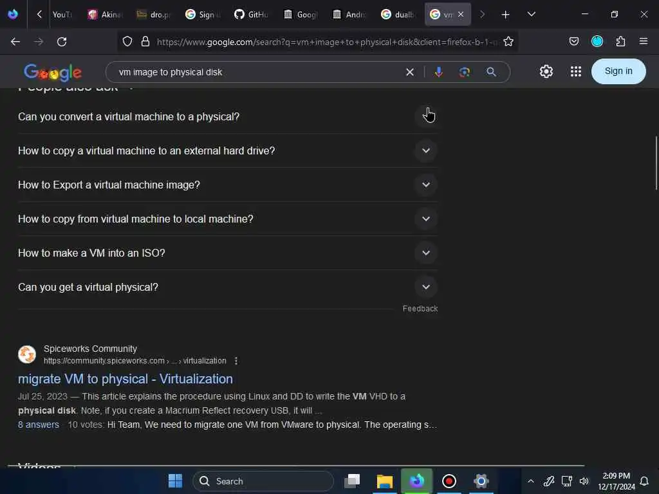
Task: Open Task View on taskbar
Action: 352,481
